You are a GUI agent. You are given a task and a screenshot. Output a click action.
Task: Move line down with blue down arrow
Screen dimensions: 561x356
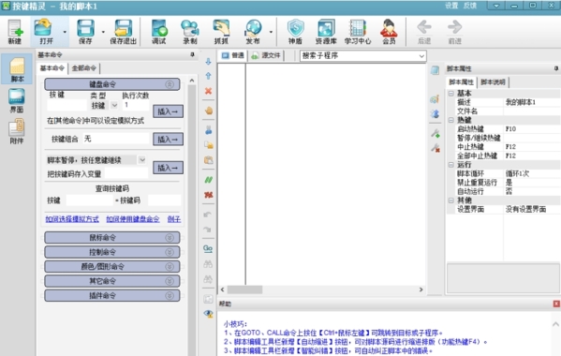(x=208, y=62)
